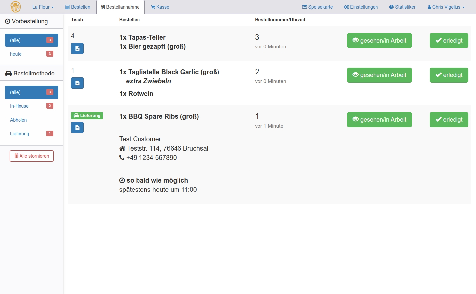This screenshot has width=476, height=294.
Task: Mark order 1 as gesehen/in Arbeit
Action: pos(379,120)
